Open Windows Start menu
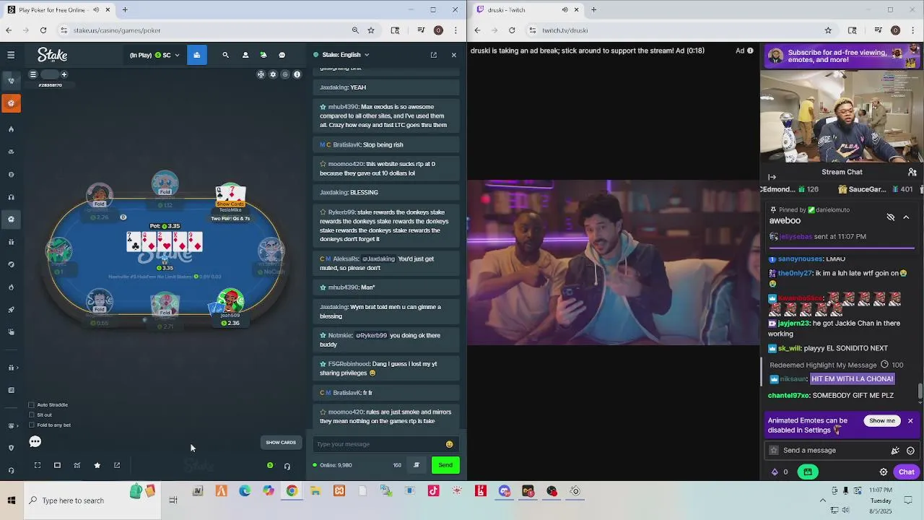924x520 pixels. tap(12, 500)
